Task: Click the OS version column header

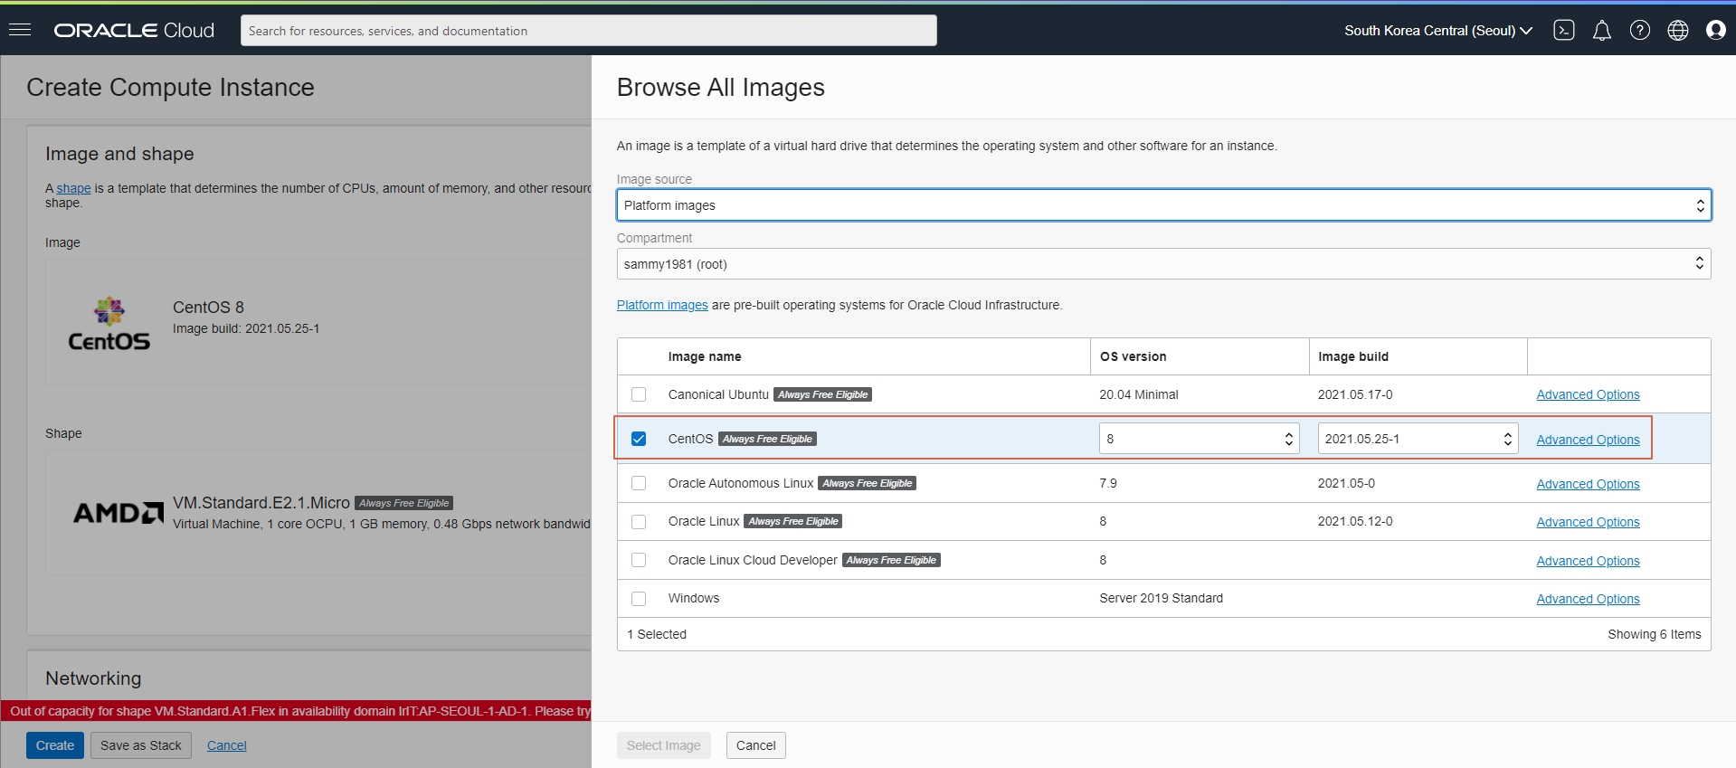Action: click(1133, 356)
